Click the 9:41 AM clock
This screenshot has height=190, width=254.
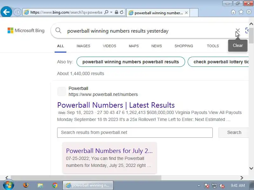coord(237,186)
